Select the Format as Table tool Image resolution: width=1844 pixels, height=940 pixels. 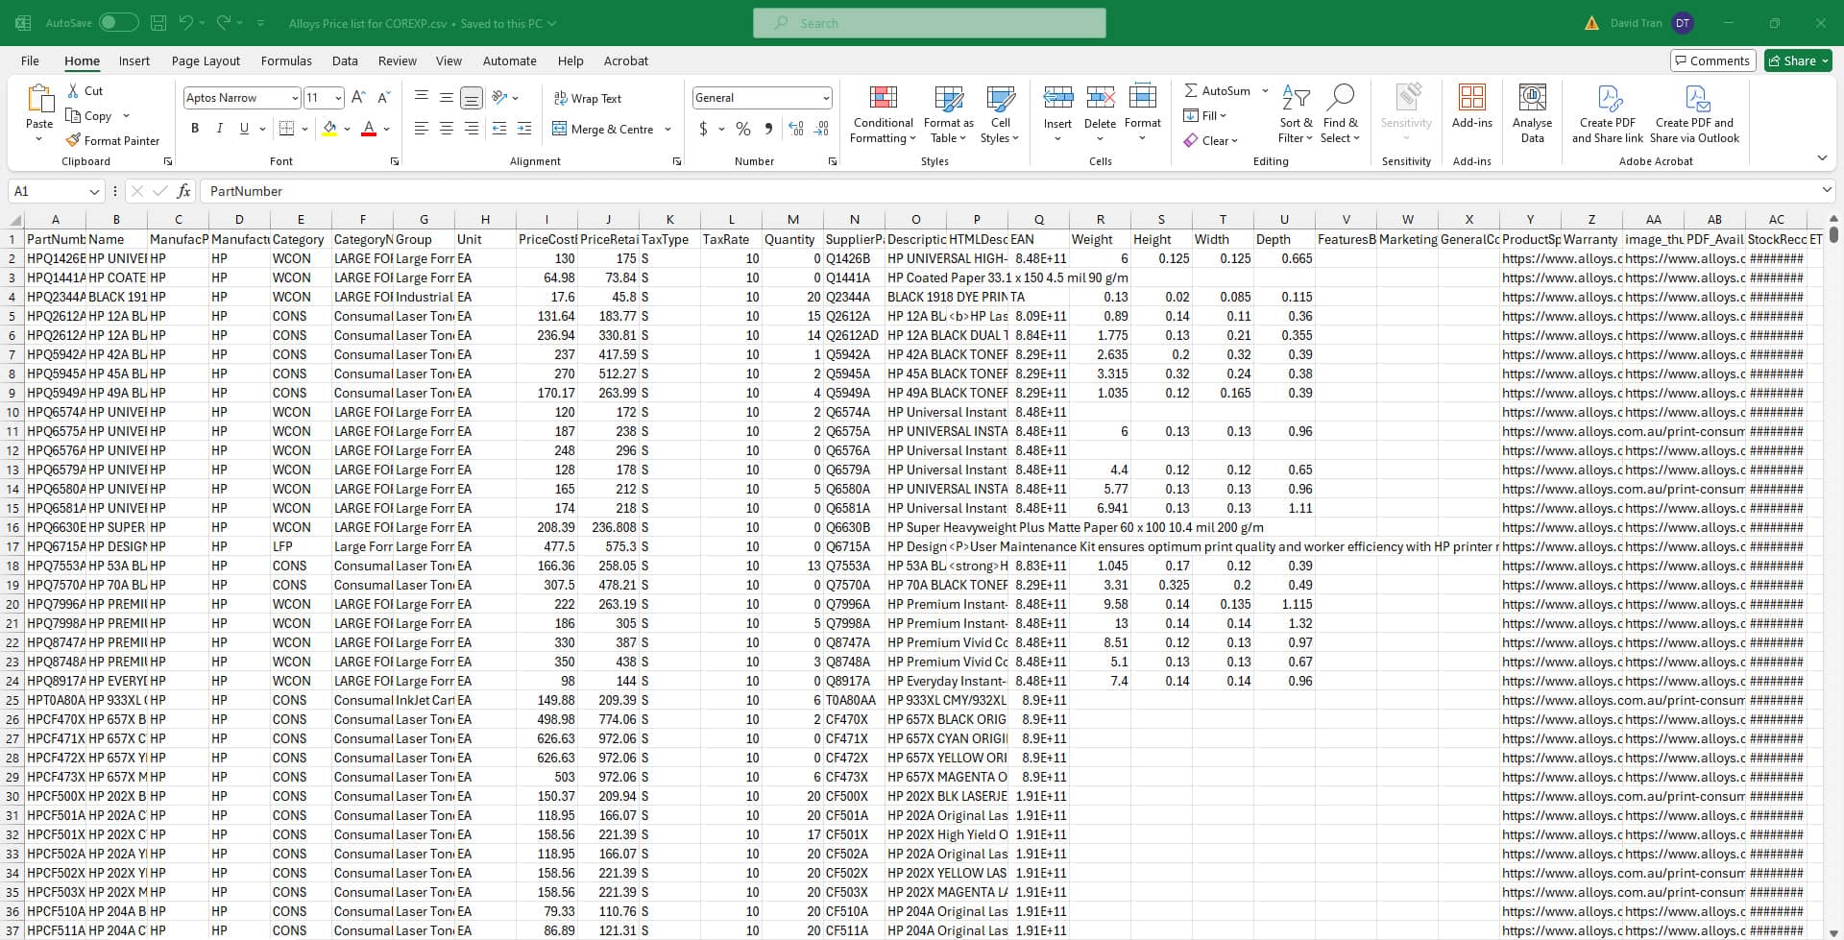(x=948, y=113)
